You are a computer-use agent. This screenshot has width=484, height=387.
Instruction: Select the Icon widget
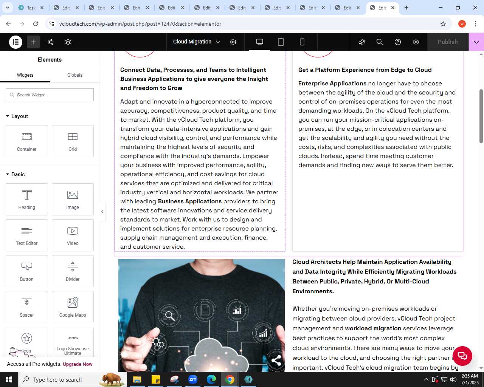click(27, 342)
